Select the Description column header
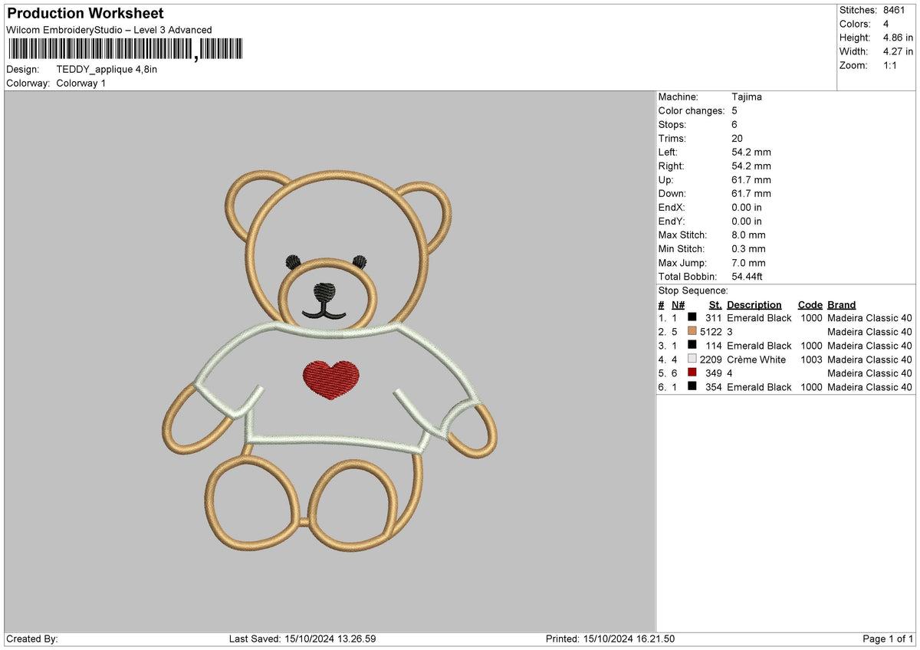 (x=754, y=304)
